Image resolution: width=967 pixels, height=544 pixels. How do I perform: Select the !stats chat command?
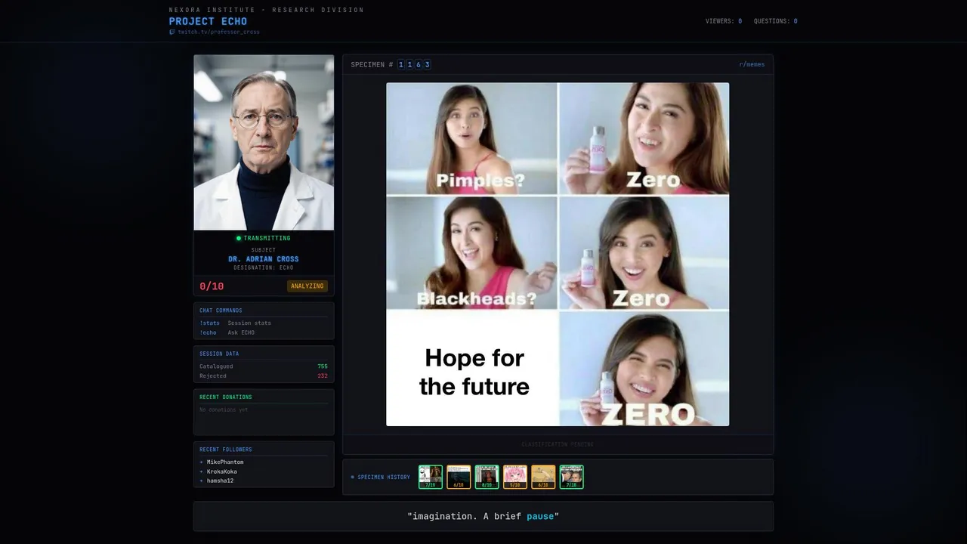209,323
